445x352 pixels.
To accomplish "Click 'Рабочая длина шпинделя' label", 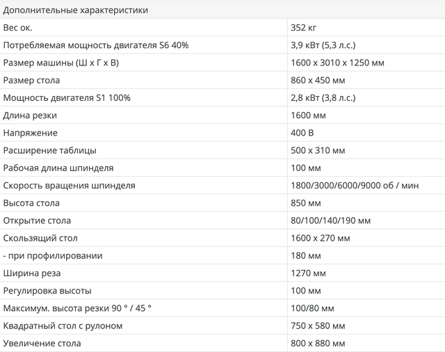I will point(58,168).
